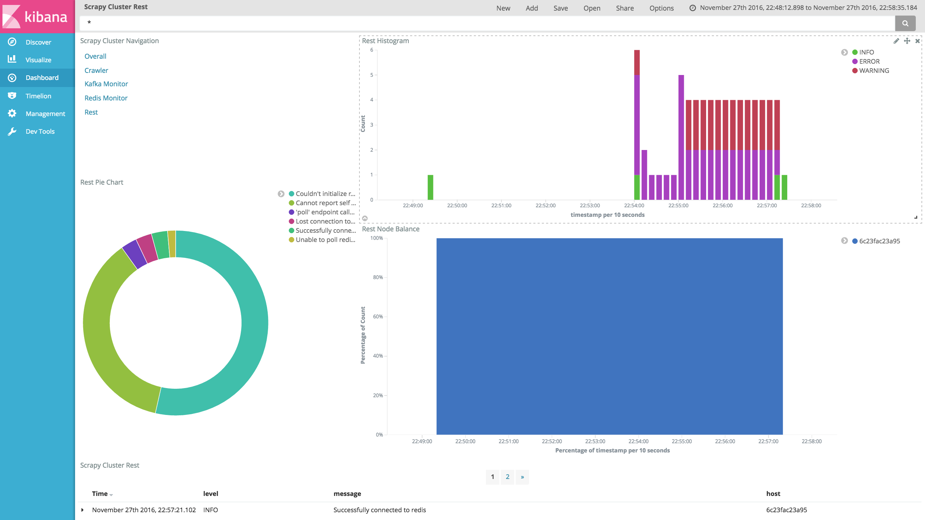The height and width of the screenshot is (520, 925).
Task: Click the move icon on Rest Histogram
Action: [x=907, y=41]
